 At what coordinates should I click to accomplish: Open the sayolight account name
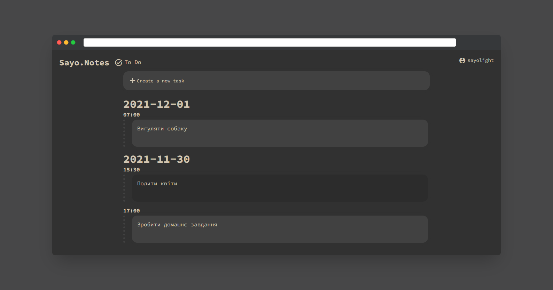[x=481, y=61]
